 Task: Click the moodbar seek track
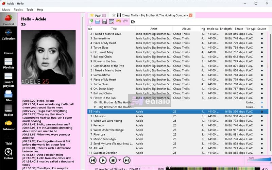213,168
